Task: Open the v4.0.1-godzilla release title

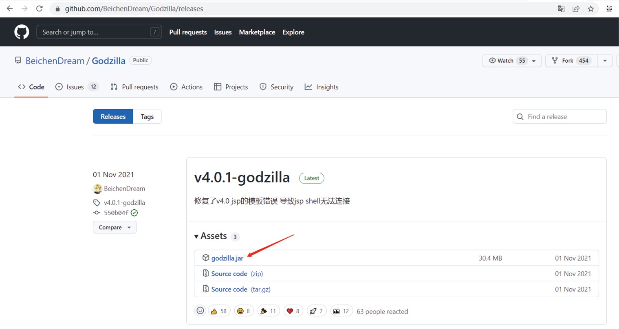Action: tap(242, 178)
